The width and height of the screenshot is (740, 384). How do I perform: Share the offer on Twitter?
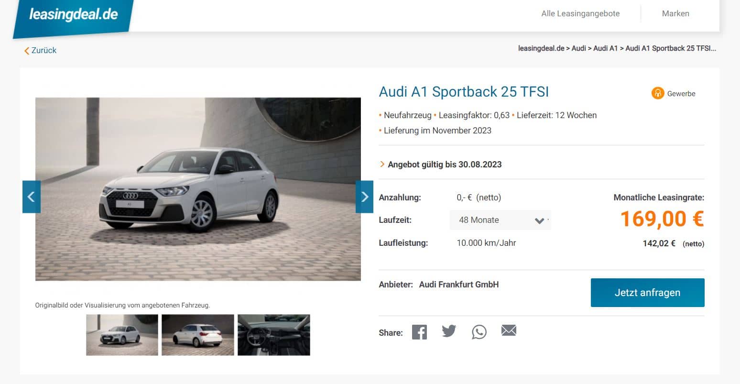[449, 331]
